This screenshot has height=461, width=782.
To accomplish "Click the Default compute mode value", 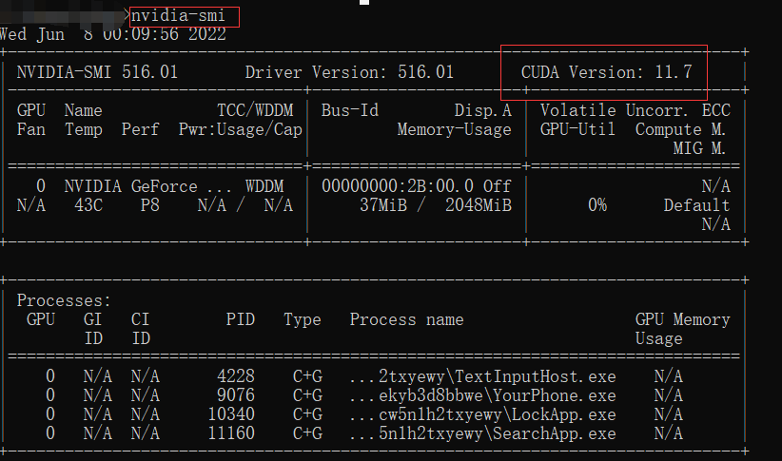I will point(696,205).
